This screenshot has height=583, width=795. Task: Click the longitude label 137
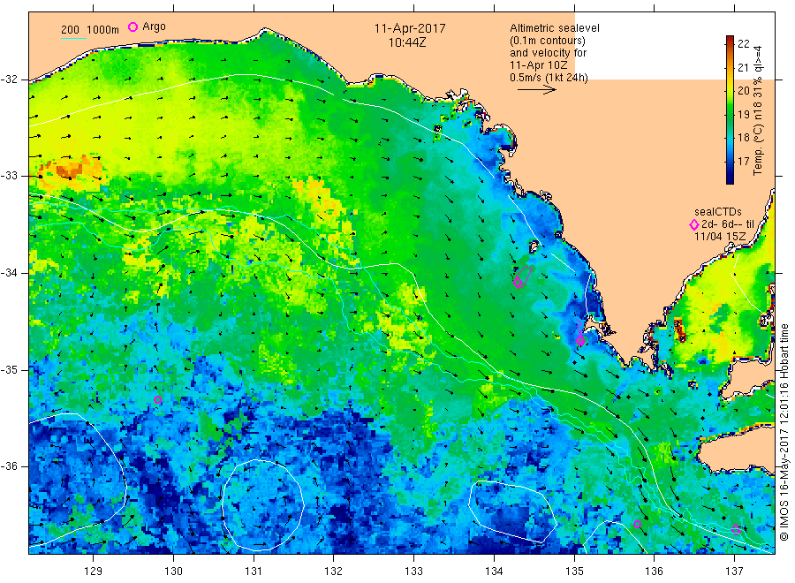pos(734,572)
